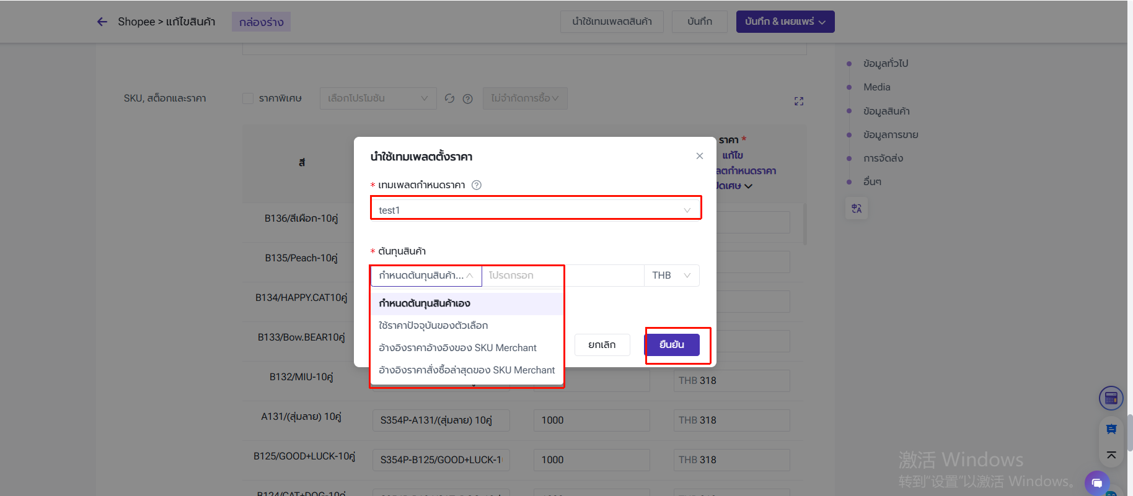
Task: Click the ยกเลิก cancel button
Action: (x=602, y=345)
